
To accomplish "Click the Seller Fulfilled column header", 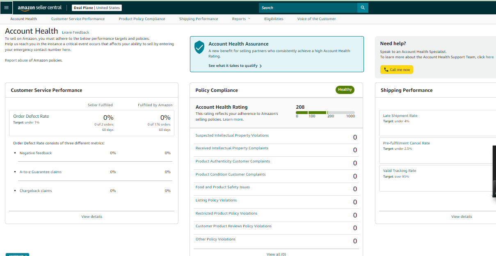I will click(x=100, y=105).
